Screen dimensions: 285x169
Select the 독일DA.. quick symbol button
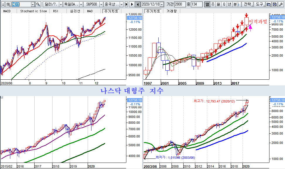point(71,4)
